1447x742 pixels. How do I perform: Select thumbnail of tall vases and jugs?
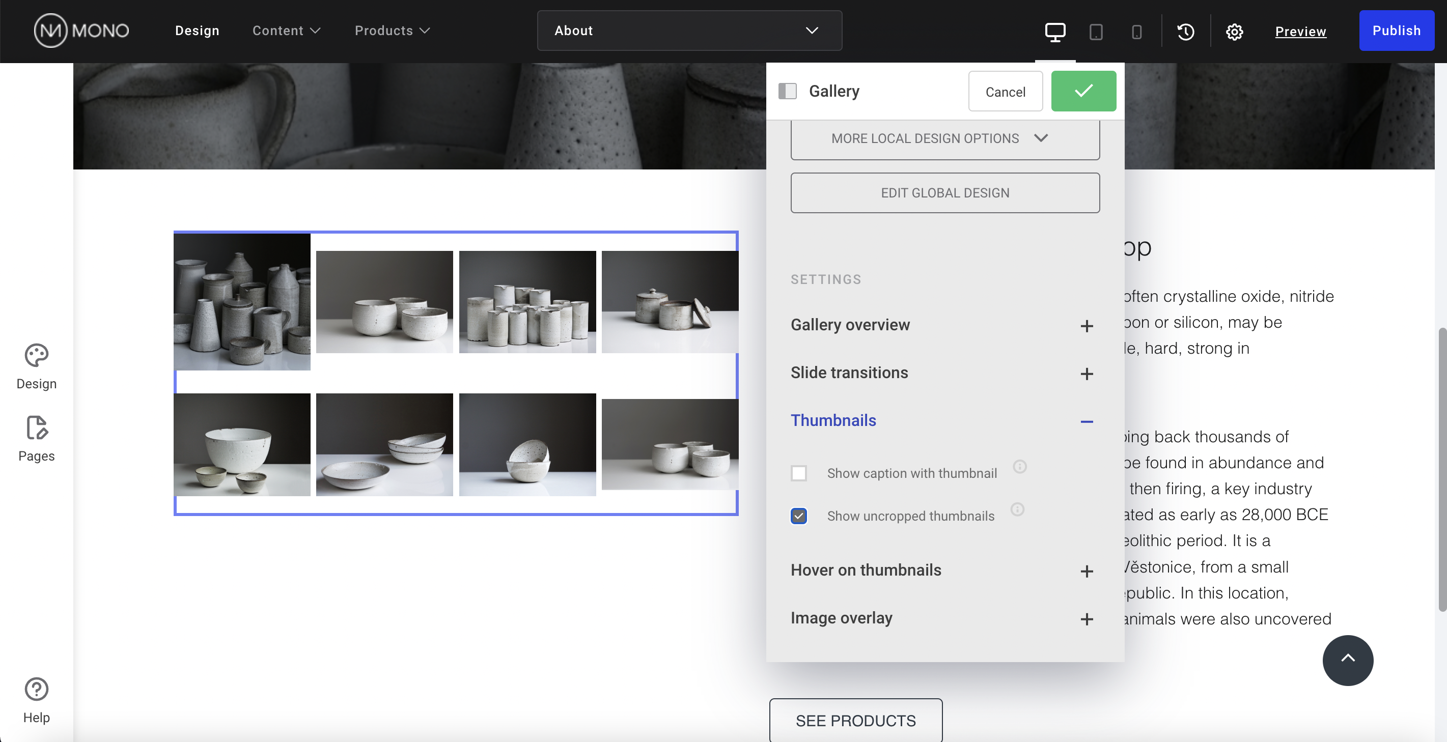tap(242, 301)
